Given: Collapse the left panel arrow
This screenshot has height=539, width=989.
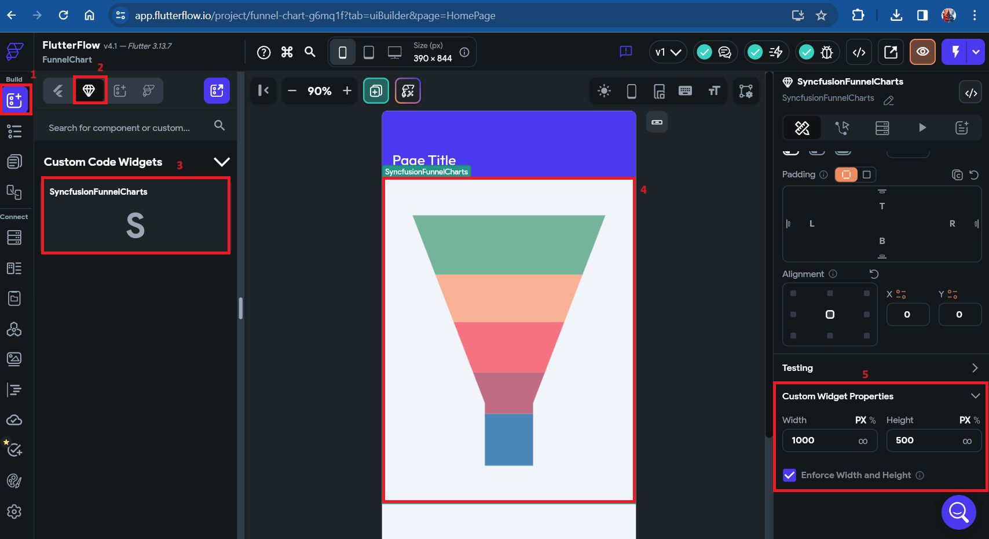Looking at the screenshot, I should coord(263,90).
